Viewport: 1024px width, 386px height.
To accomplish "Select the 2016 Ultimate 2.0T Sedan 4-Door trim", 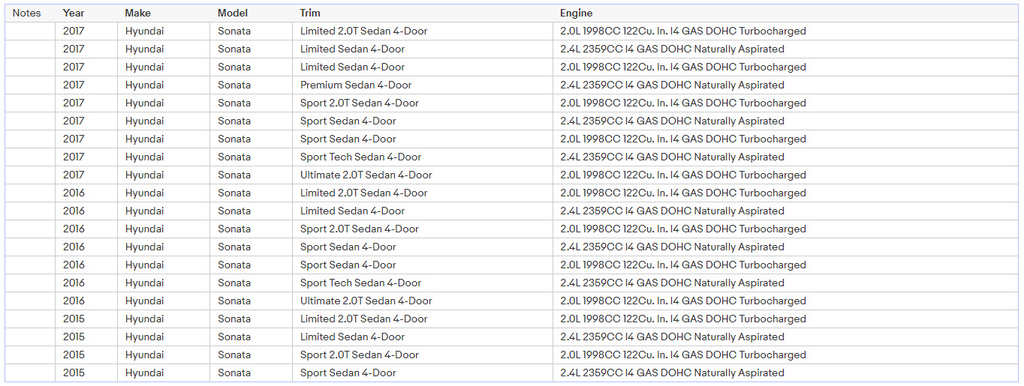I will point(366,301).
